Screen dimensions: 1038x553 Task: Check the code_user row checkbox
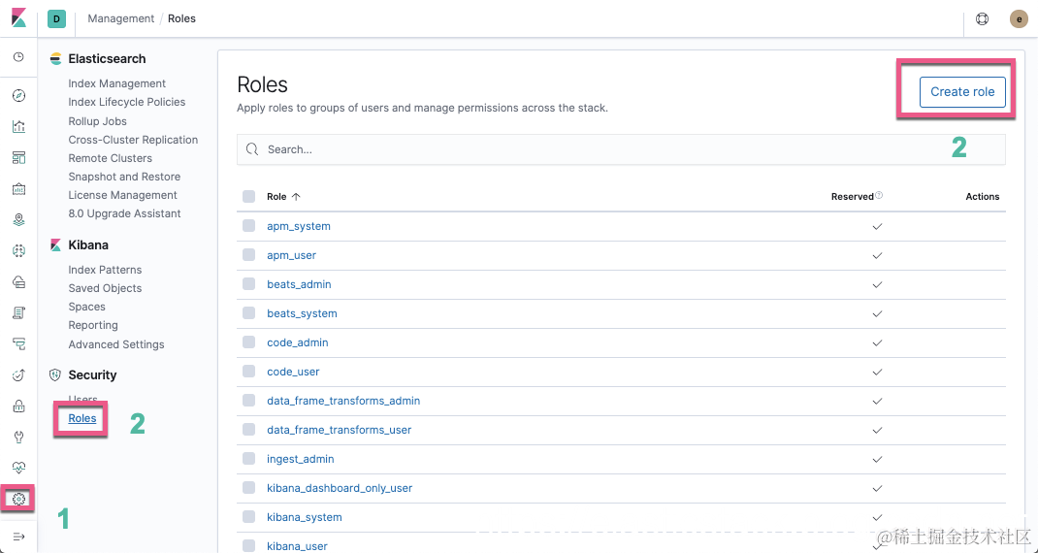pyautogui.click(x=249, y=372)
